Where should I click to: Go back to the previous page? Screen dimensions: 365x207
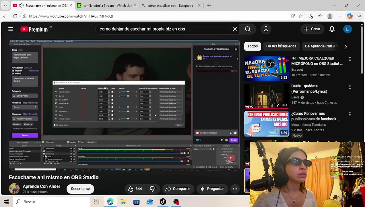(5, 16)
